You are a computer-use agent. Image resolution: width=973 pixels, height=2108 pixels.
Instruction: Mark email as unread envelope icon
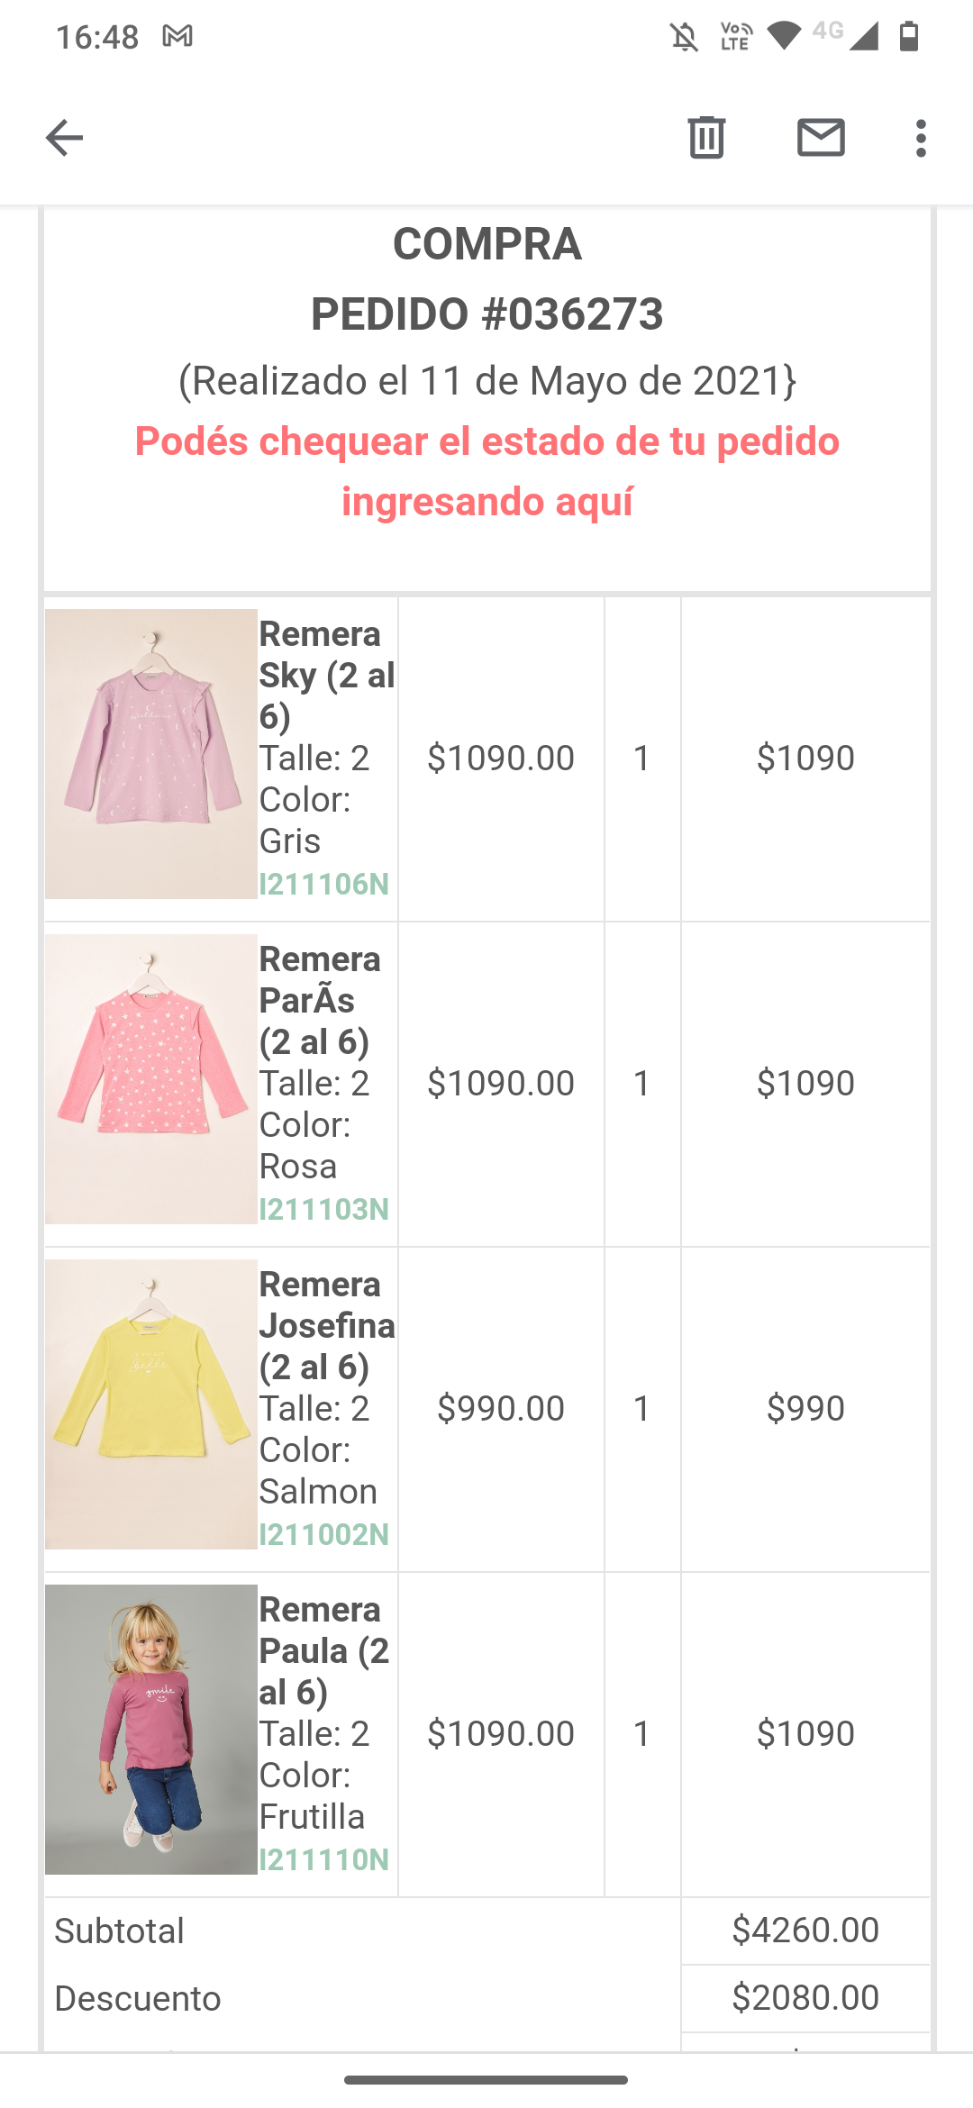click(821, 138)
